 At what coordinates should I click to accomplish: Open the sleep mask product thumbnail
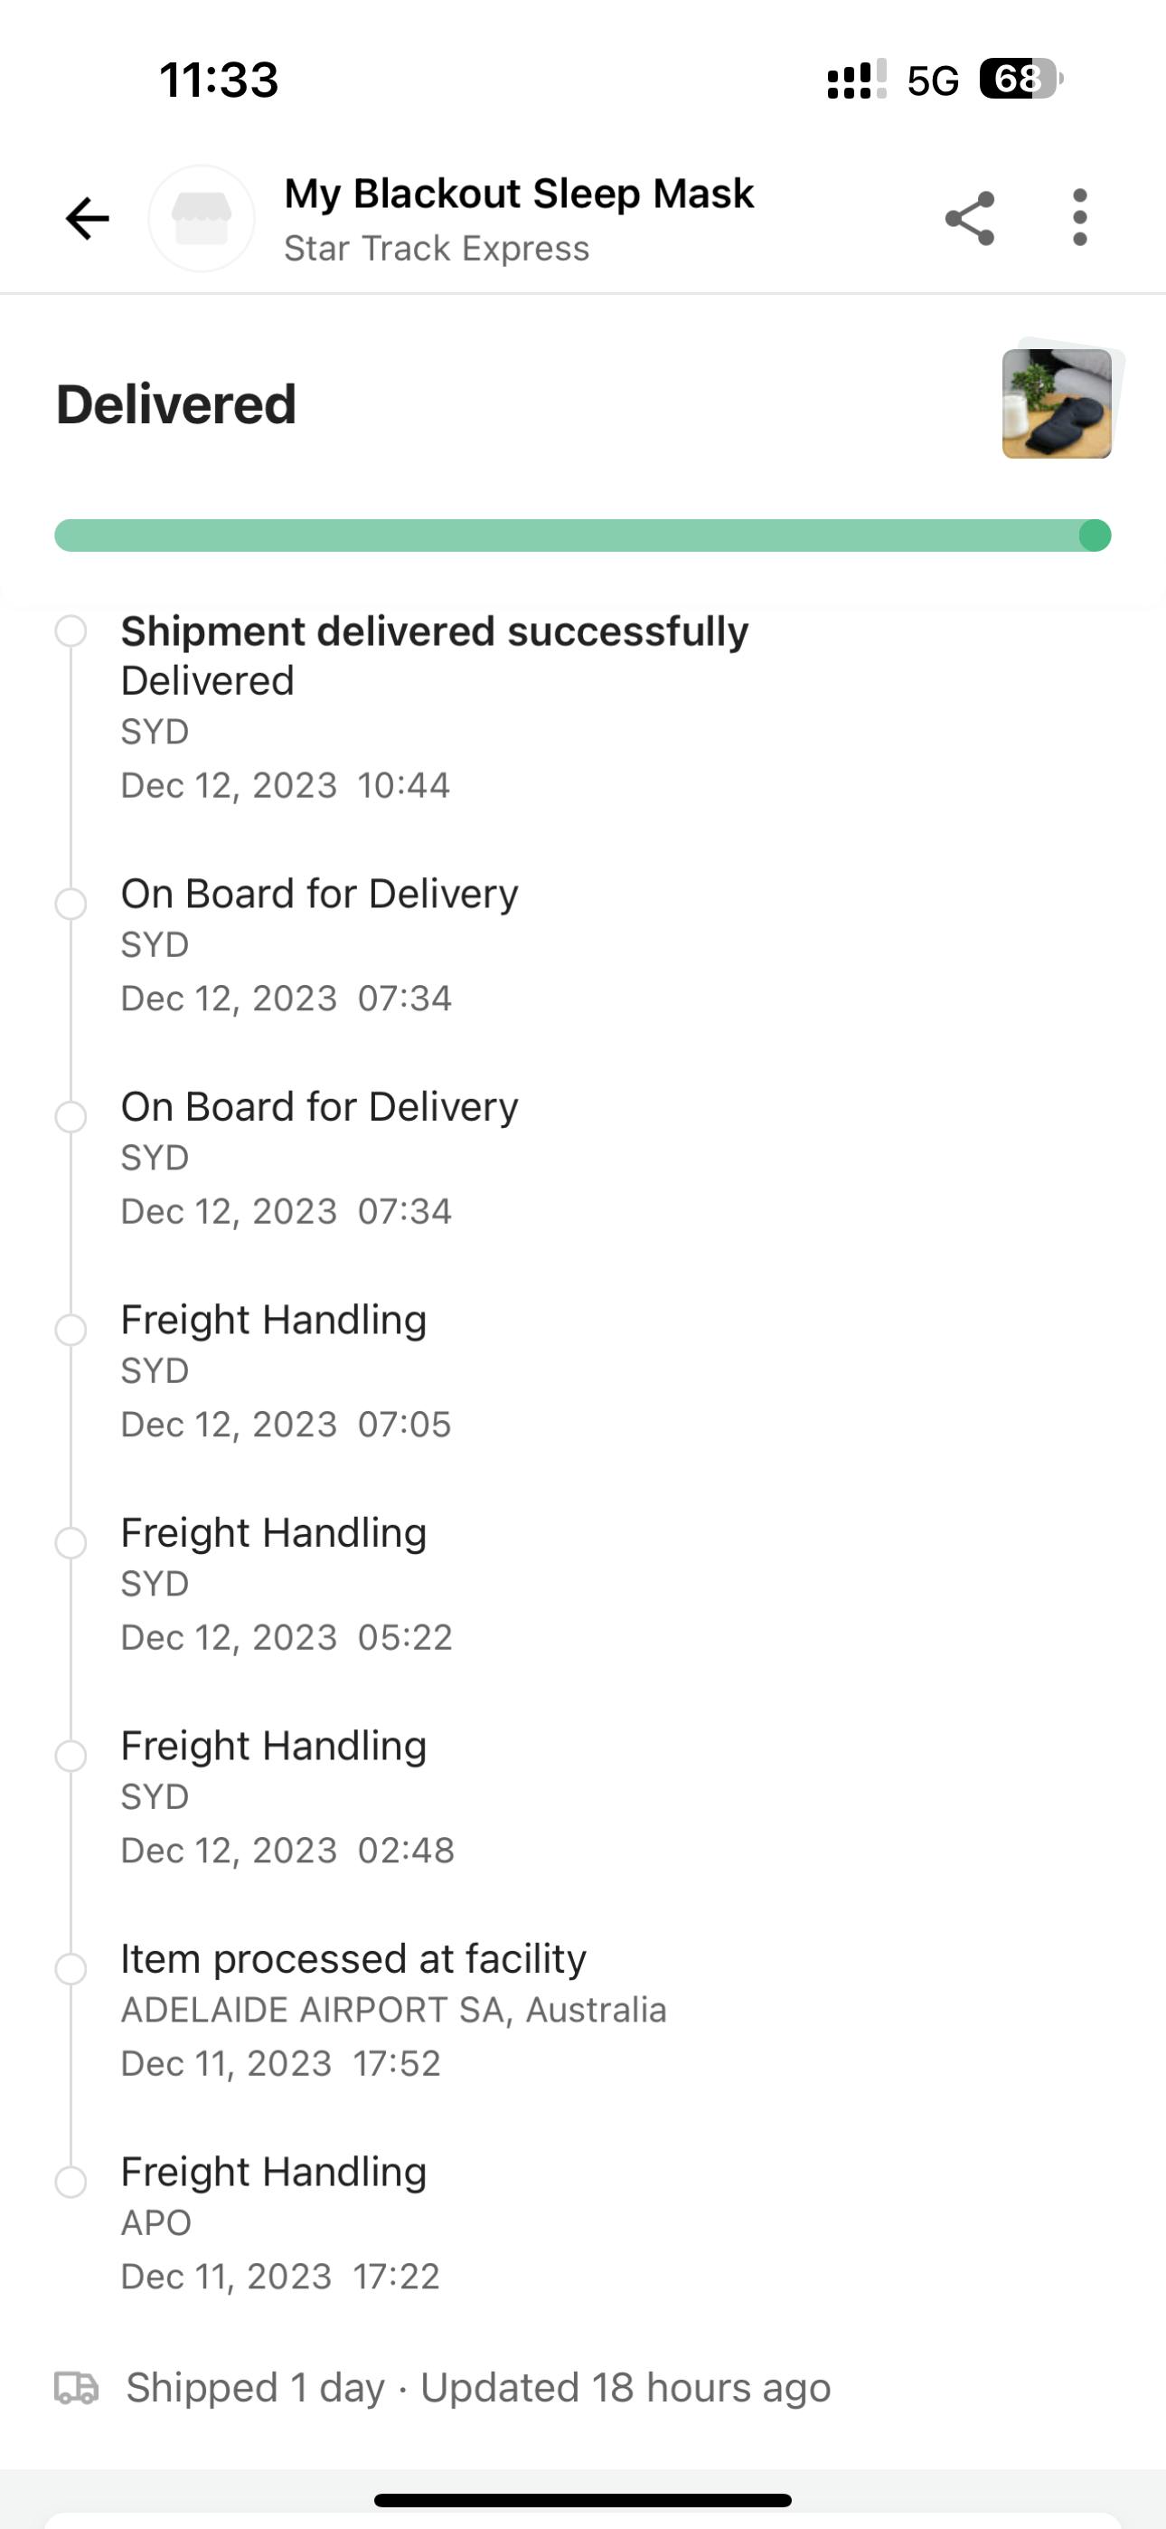pyautogui.click(x=1057, y=403)
